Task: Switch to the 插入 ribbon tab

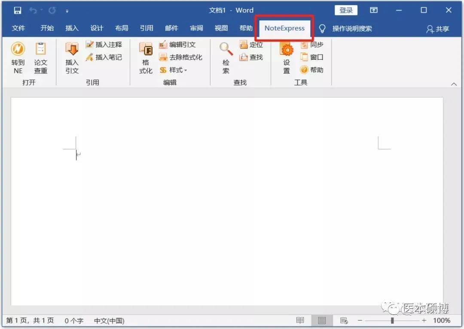Action: click(72, 28)
